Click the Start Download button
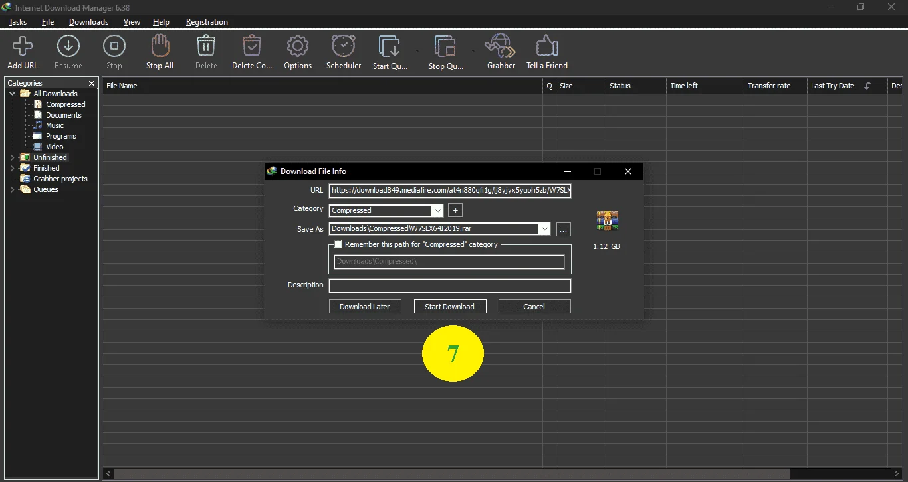 pyautogui.click(x=450, y=307)
